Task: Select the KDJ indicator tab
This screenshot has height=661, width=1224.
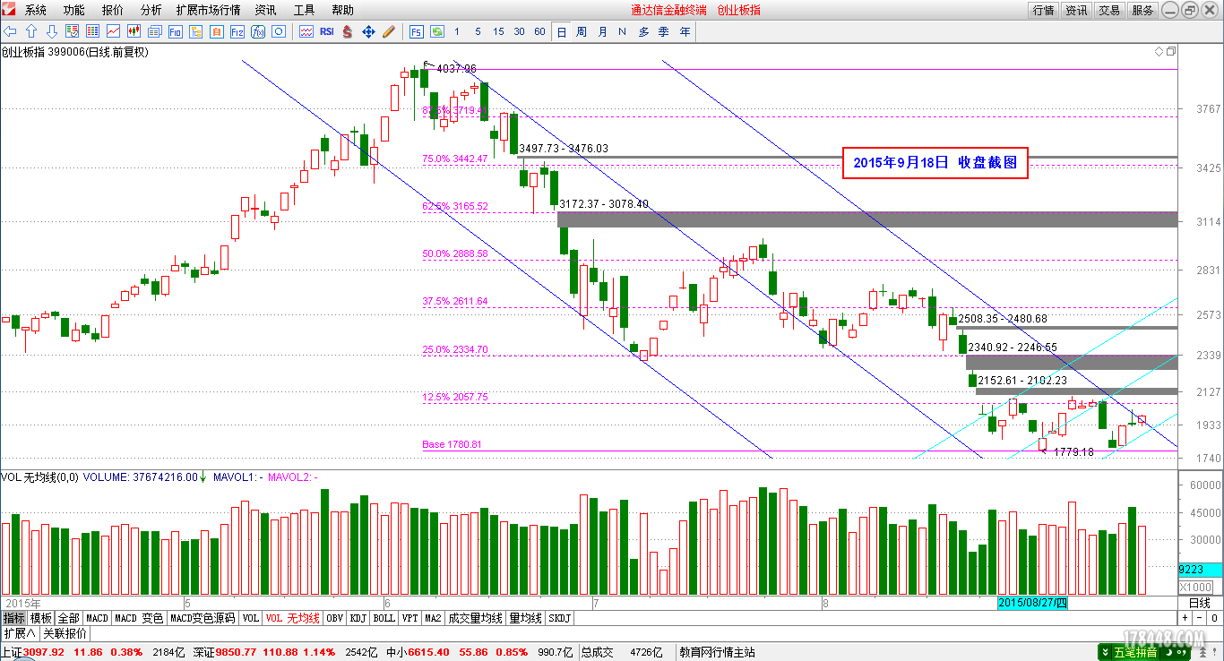Action: tap(358, 618)
